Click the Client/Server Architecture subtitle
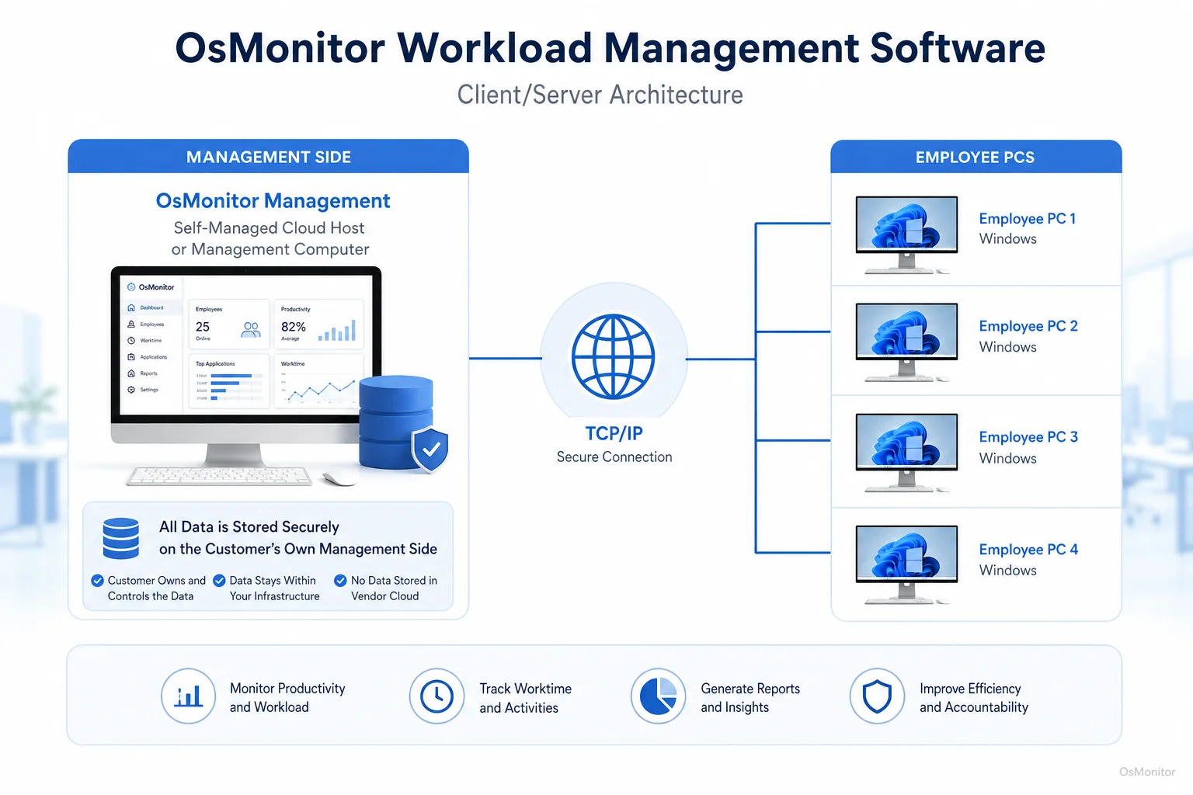The height and width of the screenshot is (795, 1193). point(600,95)
